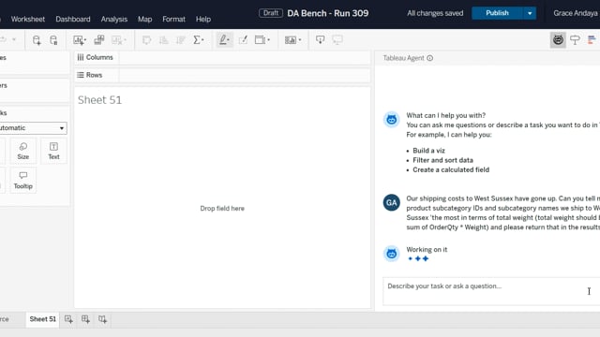
Task: Open the Show Me chart icon
Action: coord(592,40)
